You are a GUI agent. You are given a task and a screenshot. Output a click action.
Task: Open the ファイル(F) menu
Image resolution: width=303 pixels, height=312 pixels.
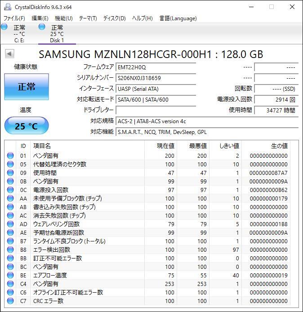click(14, 18)
